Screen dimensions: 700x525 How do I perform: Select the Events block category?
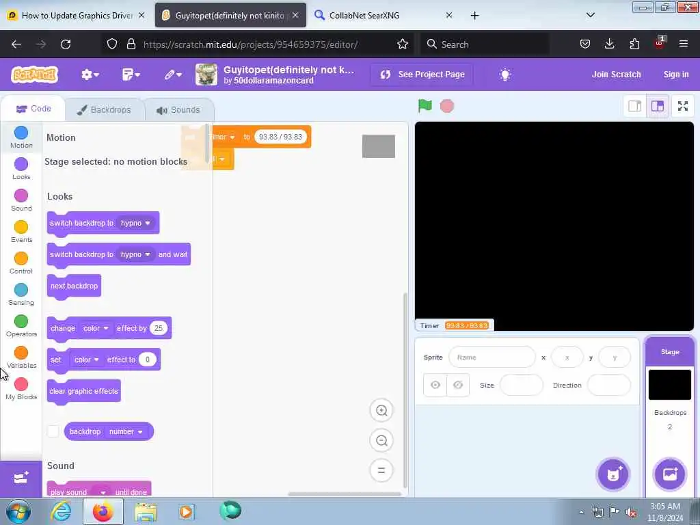[21, 231]
